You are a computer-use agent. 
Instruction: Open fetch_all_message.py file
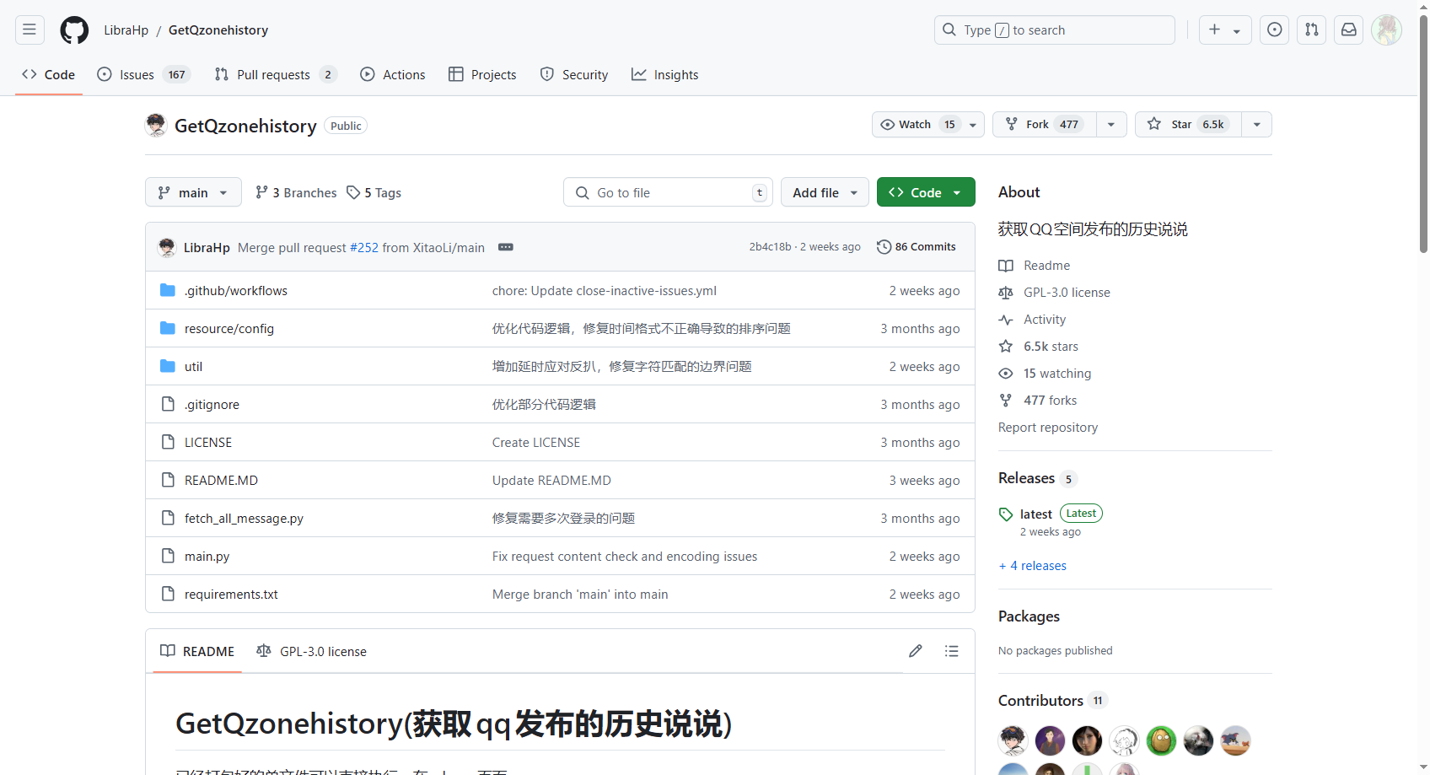[x=244, y=519]
